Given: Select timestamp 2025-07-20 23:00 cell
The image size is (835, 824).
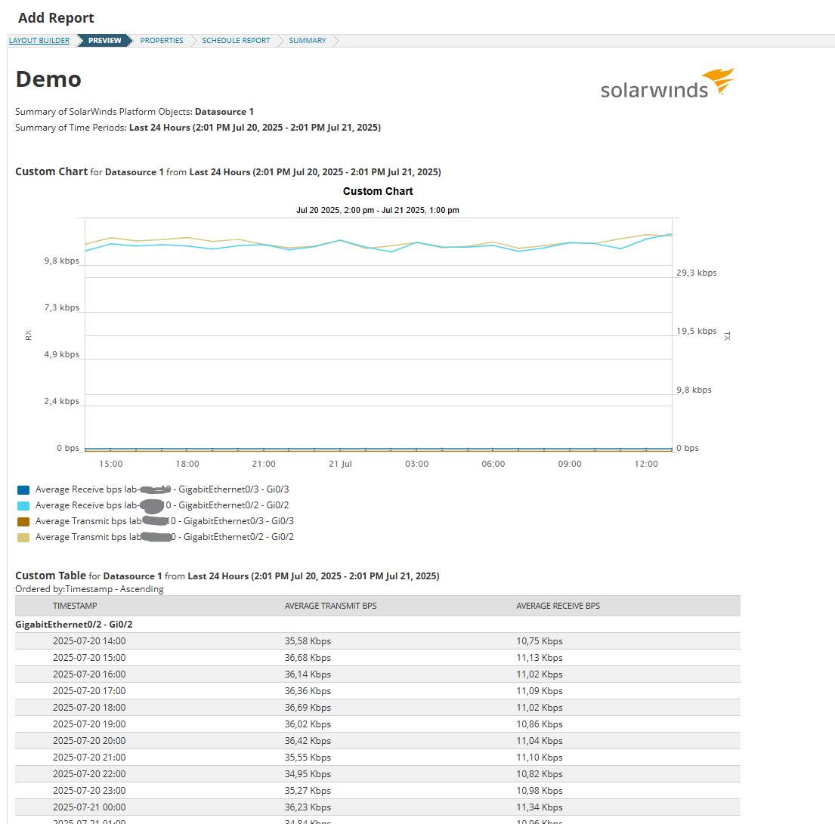Looking at the screenshot, I should point(89,791).
